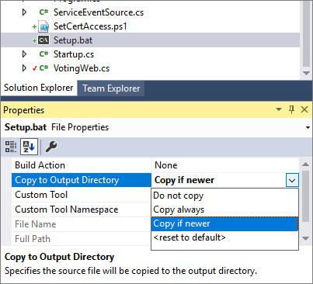Open Property Pages wrench icon
Viewport: 313px width, 284px height.
pyautogui.click(x=51, y=147)
